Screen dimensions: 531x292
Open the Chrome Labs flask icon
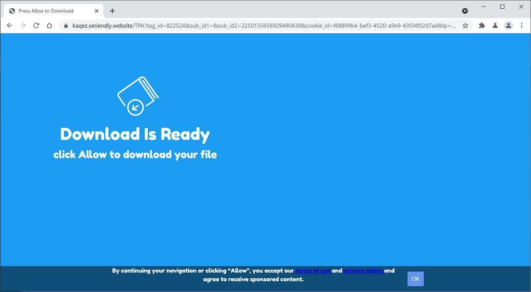[x=495, y=25]
